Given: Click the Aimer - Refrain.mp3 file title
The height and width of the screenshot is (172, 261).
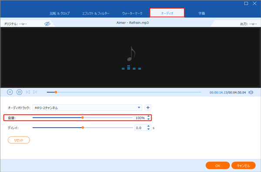Looking at the screenshot, I should pos(133,23).
